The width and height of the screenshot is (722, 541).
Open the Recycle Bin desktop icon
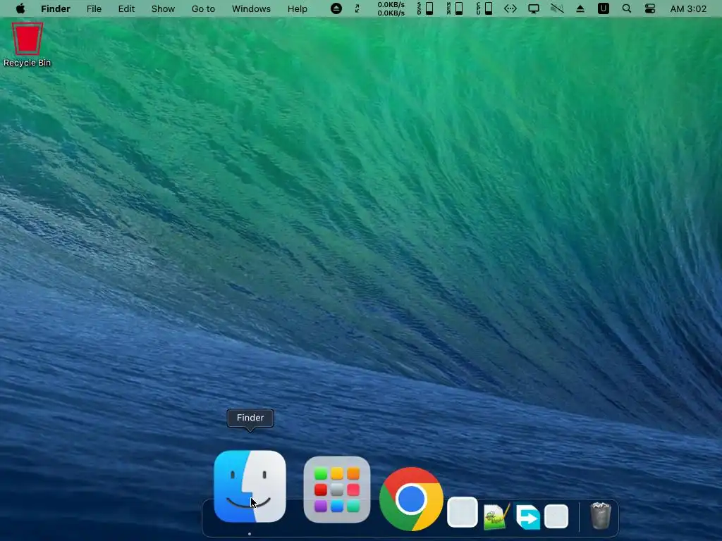[27, 44]
